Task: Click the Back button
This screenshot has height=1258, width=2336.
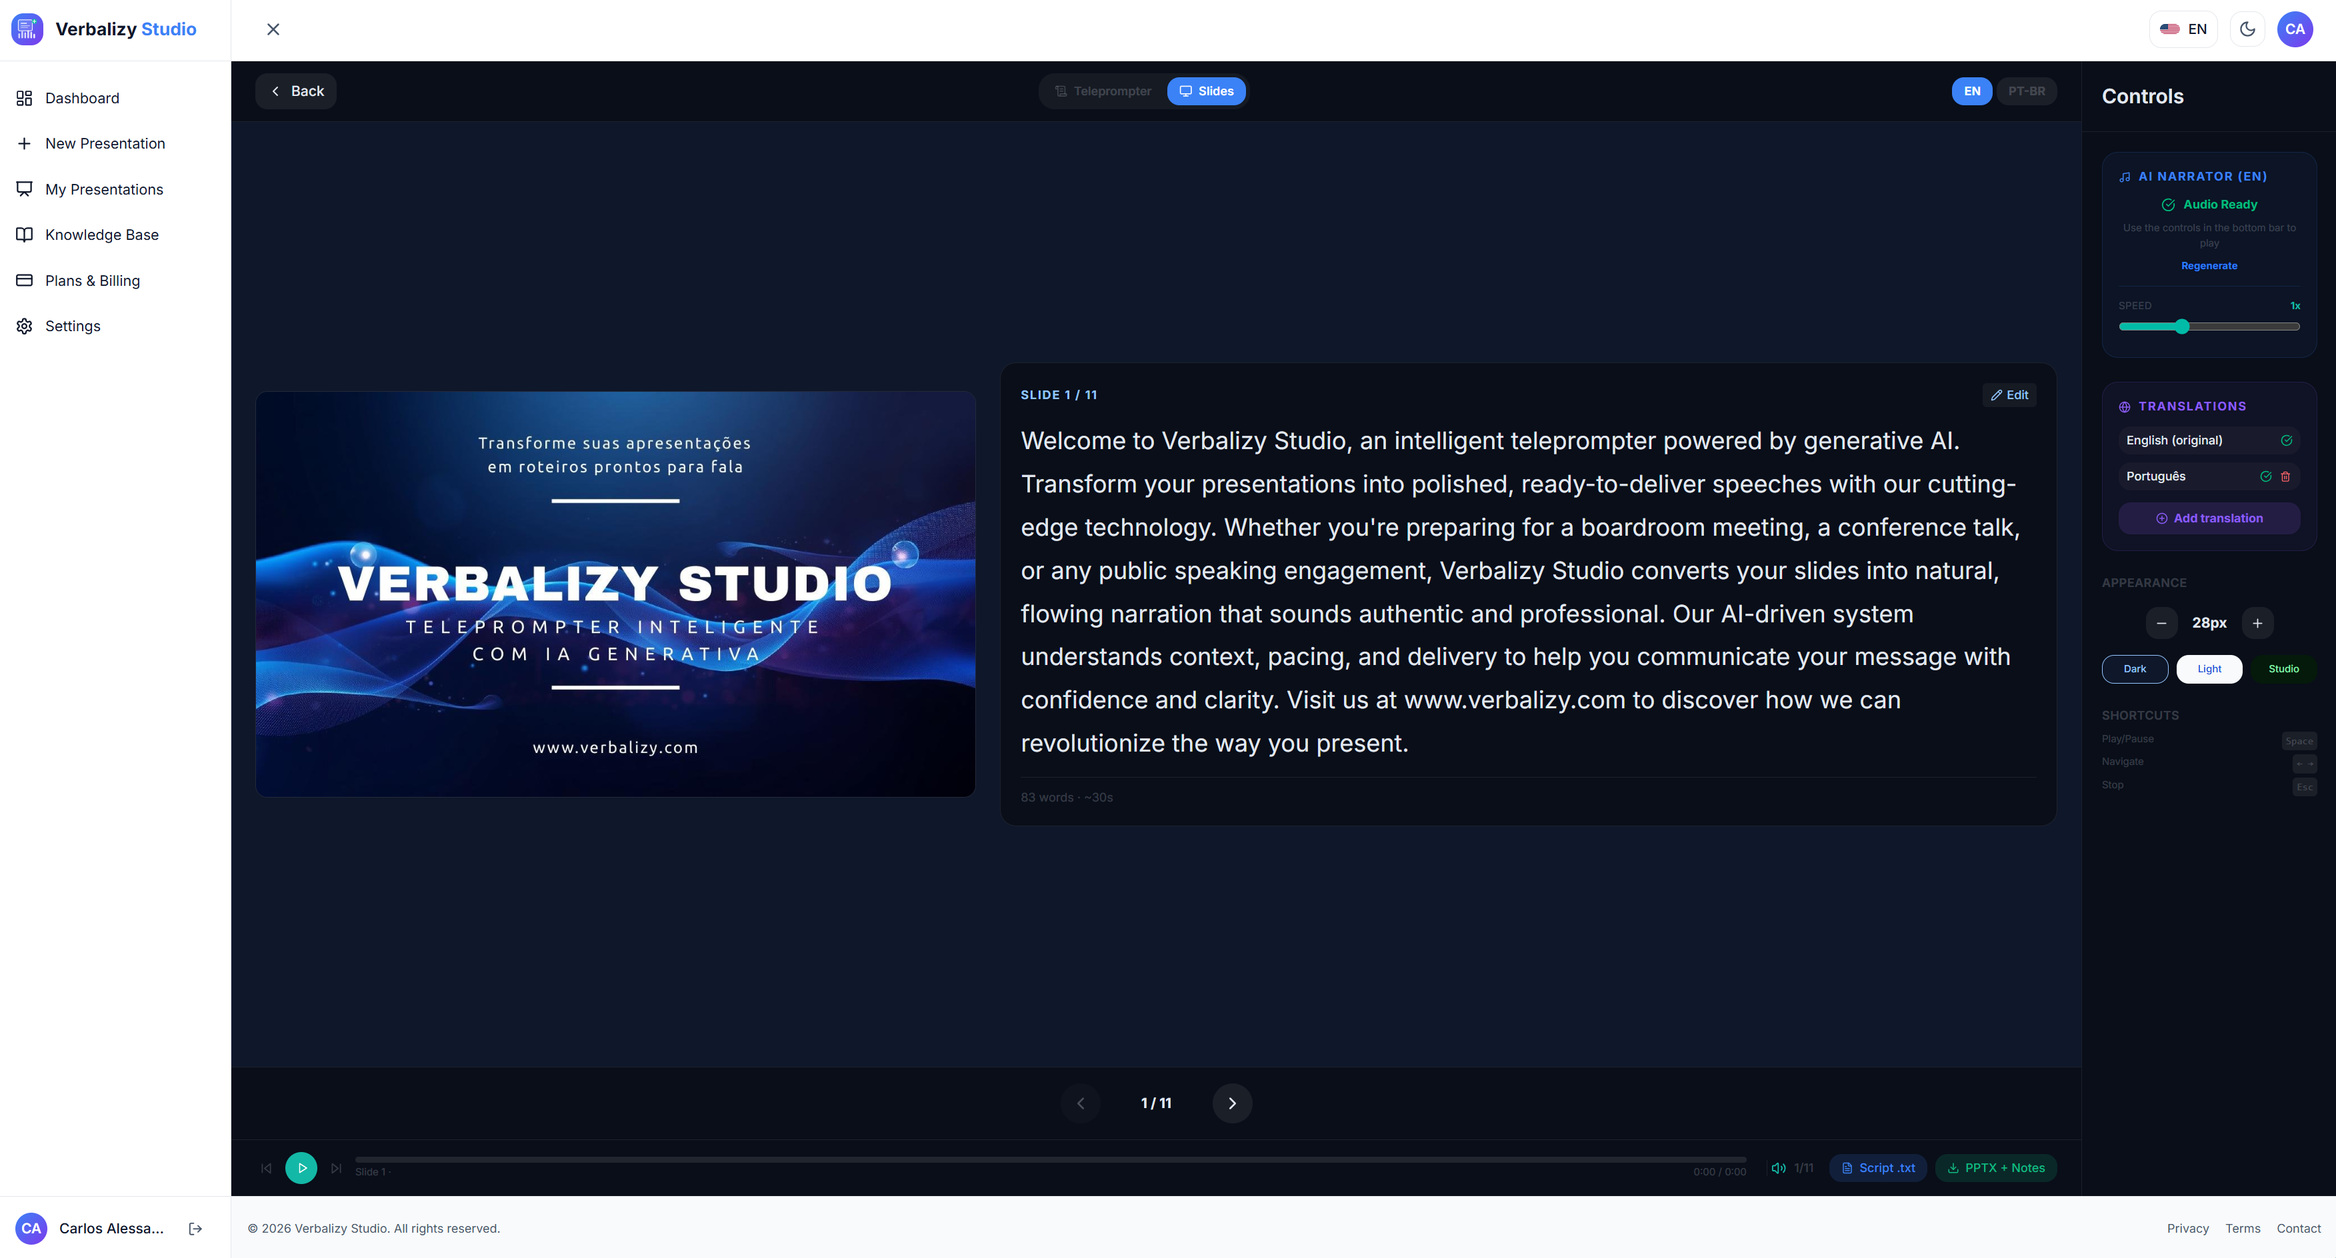Action: tap(297, 91)
